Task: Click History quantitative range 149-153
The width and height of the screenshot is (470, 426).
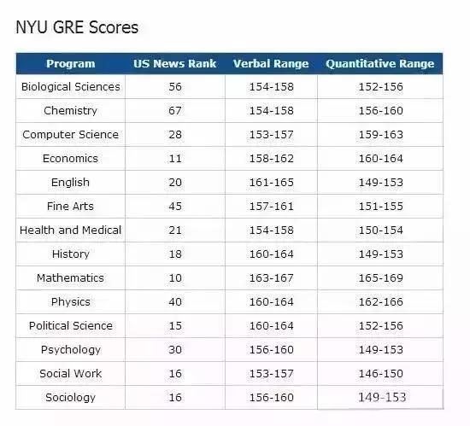Action: point(380,254)
